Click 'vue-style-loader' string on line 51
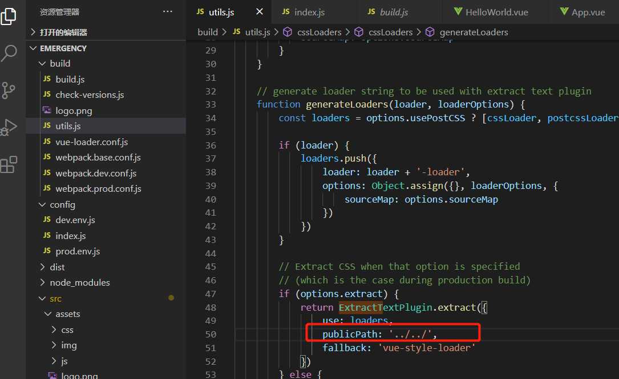The image size is (619, 379). coord(426,348)
